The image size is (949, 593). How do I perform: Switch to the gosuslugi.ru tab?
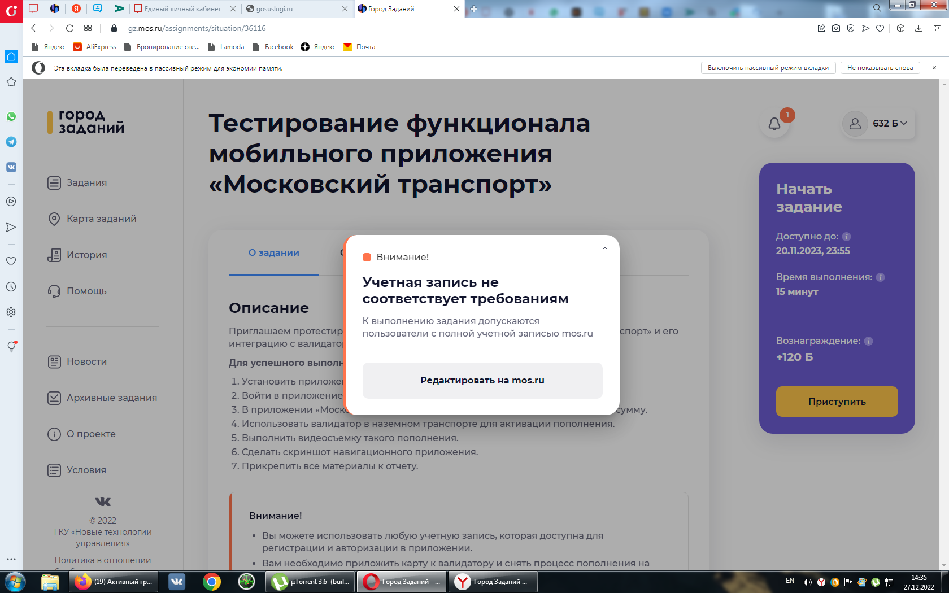pyautogui.click(x=297, y=8)
